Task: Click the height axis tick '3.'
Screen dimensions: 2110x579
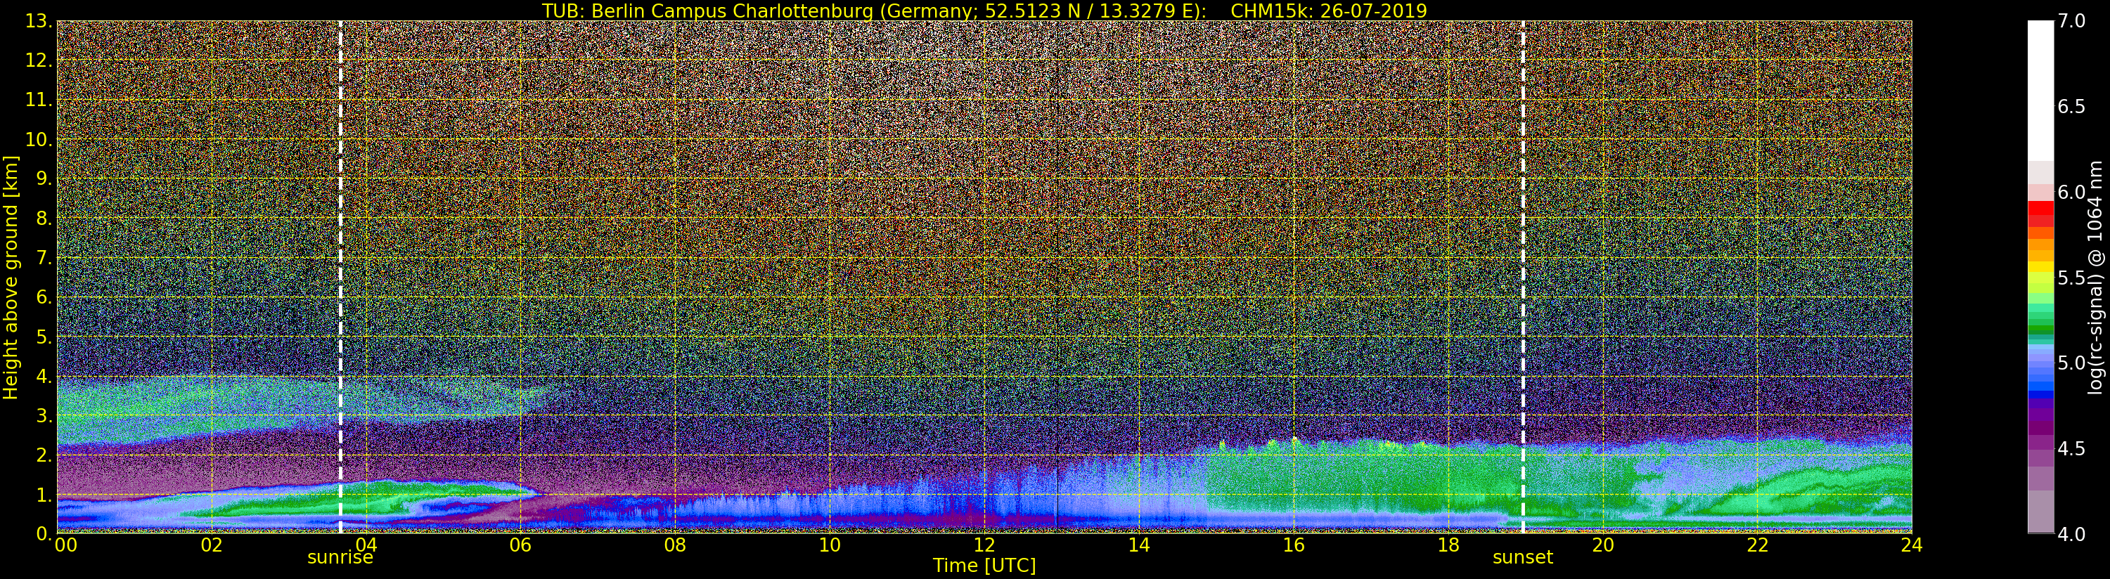Action: click(x=44, y=415)
